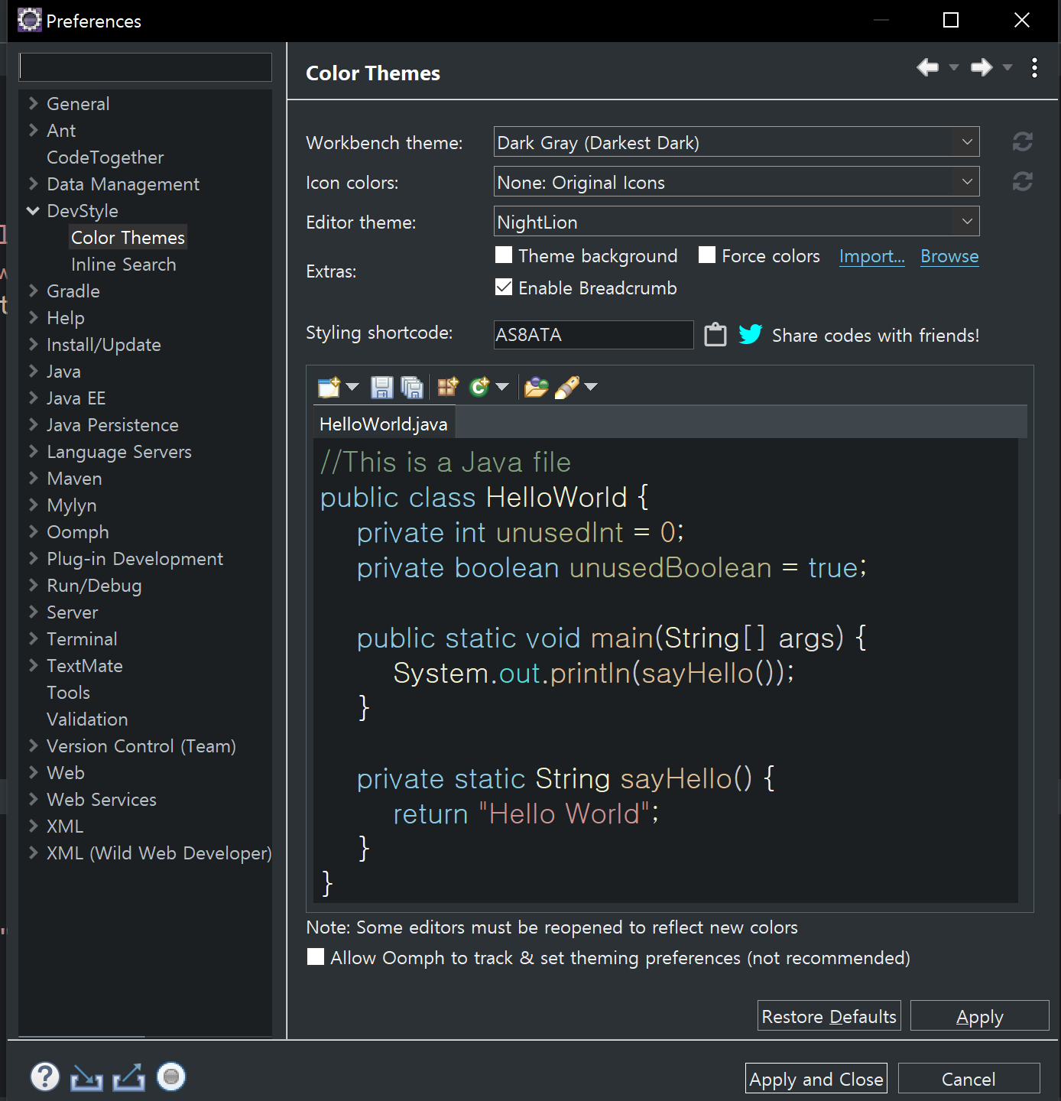Enable the Theme background checkbox
Viewport: 1061px width, 1101px height.
[x=504, y=255]
